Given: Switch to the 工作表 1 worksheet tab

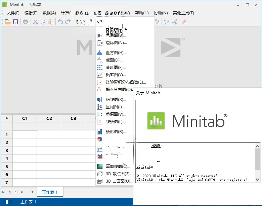Looking at the screenshot, I should point(50,192).
